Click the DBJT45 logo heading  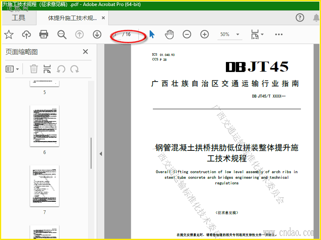[257, 67]
